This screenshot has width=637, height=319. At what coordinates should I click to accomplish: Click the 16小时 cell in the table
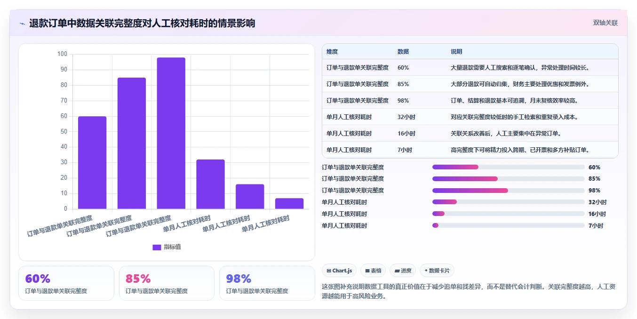[406, 134]
